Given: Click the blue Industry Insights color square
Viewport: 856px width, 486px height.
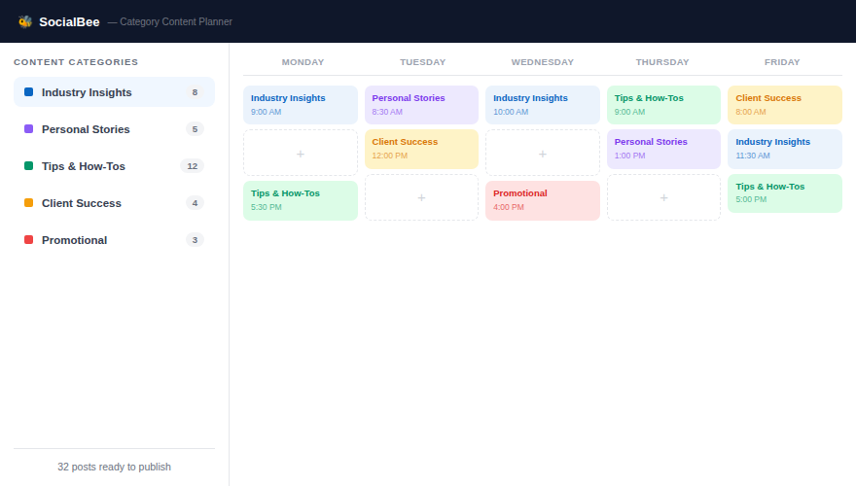Looking at the screenshot, I should (x=28, y=92).
